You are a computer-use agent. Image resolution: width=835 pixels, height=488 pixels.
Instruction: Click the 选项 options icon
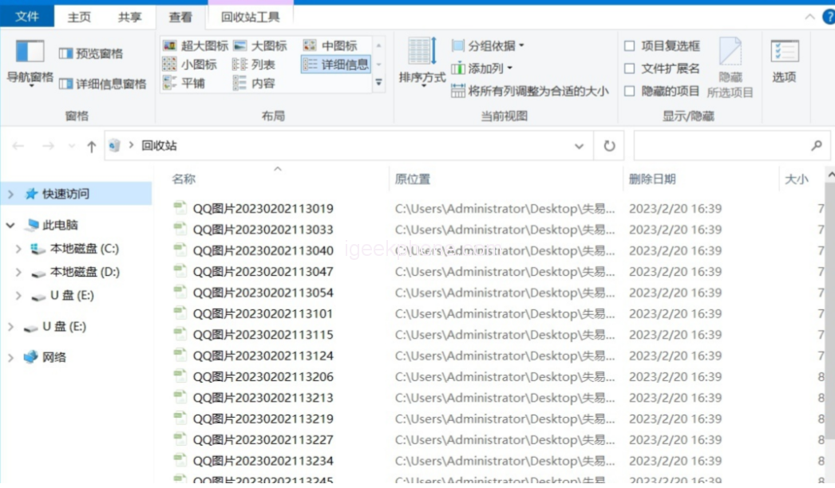(x=784, y=53)
